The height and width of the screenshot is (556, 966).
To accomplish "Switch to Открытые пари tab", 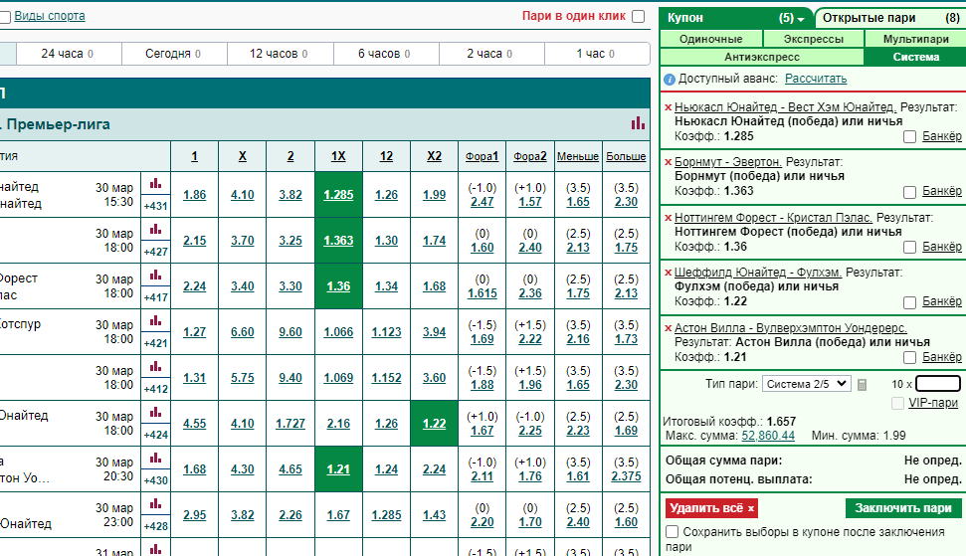I will [x=890, y=18].
